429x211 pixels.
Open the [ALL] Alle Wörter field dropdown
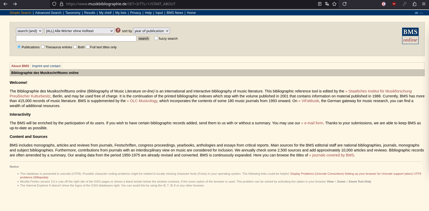click(x=79, y=31)
